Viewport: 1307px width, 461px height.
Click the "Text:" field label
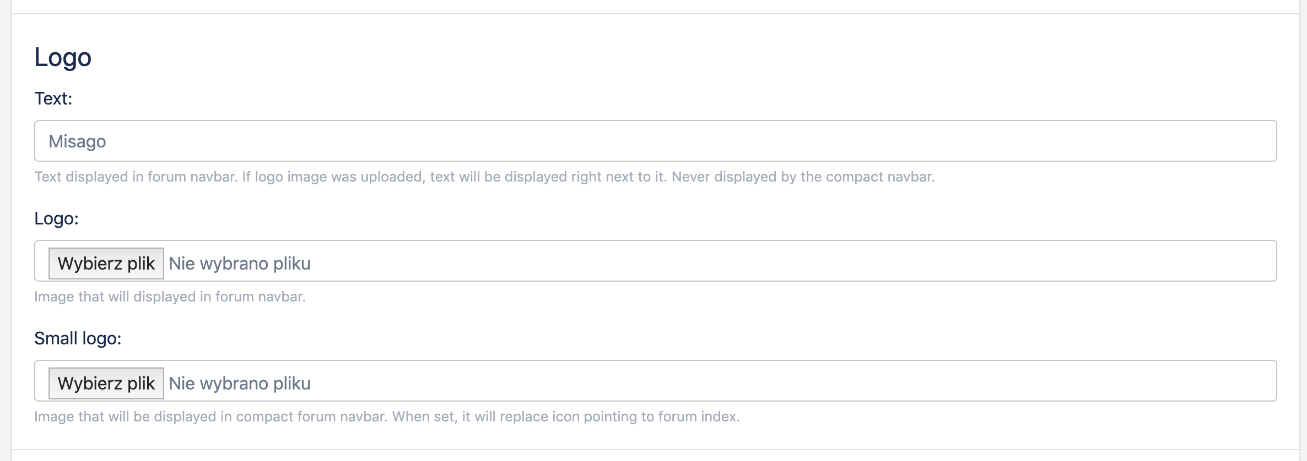tap(53, 98)
